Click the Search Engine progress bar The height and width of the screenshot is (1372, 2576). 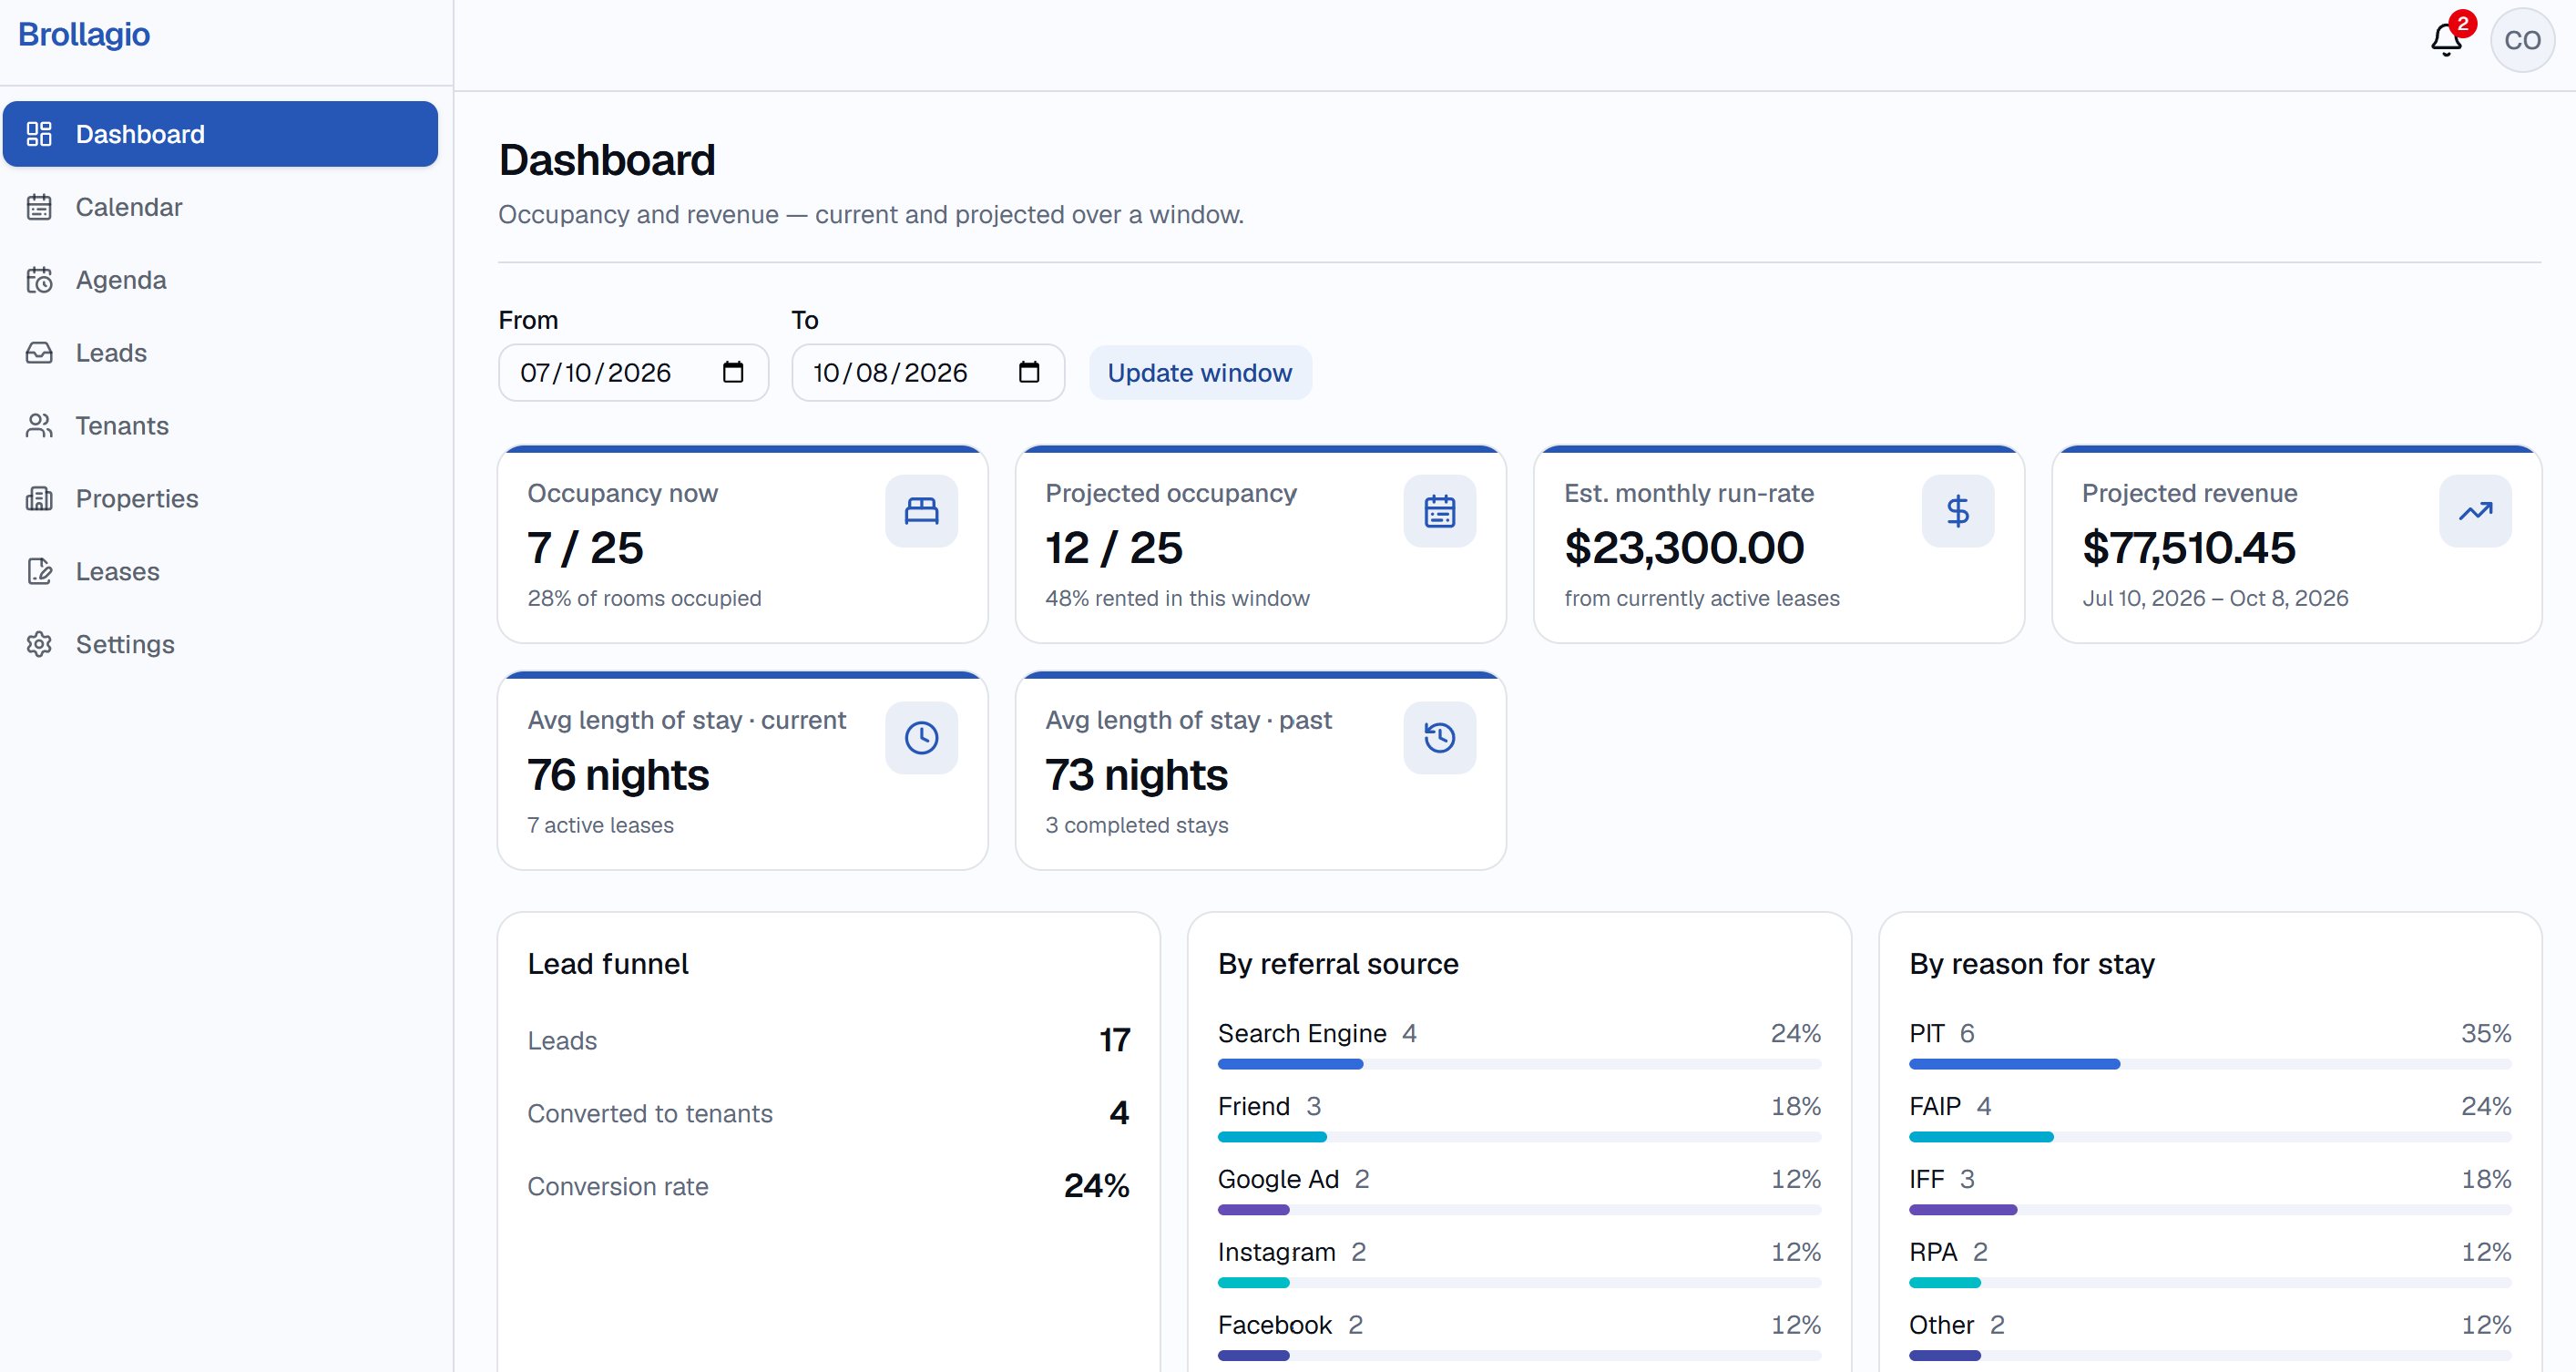[x=1518, y=1064]
